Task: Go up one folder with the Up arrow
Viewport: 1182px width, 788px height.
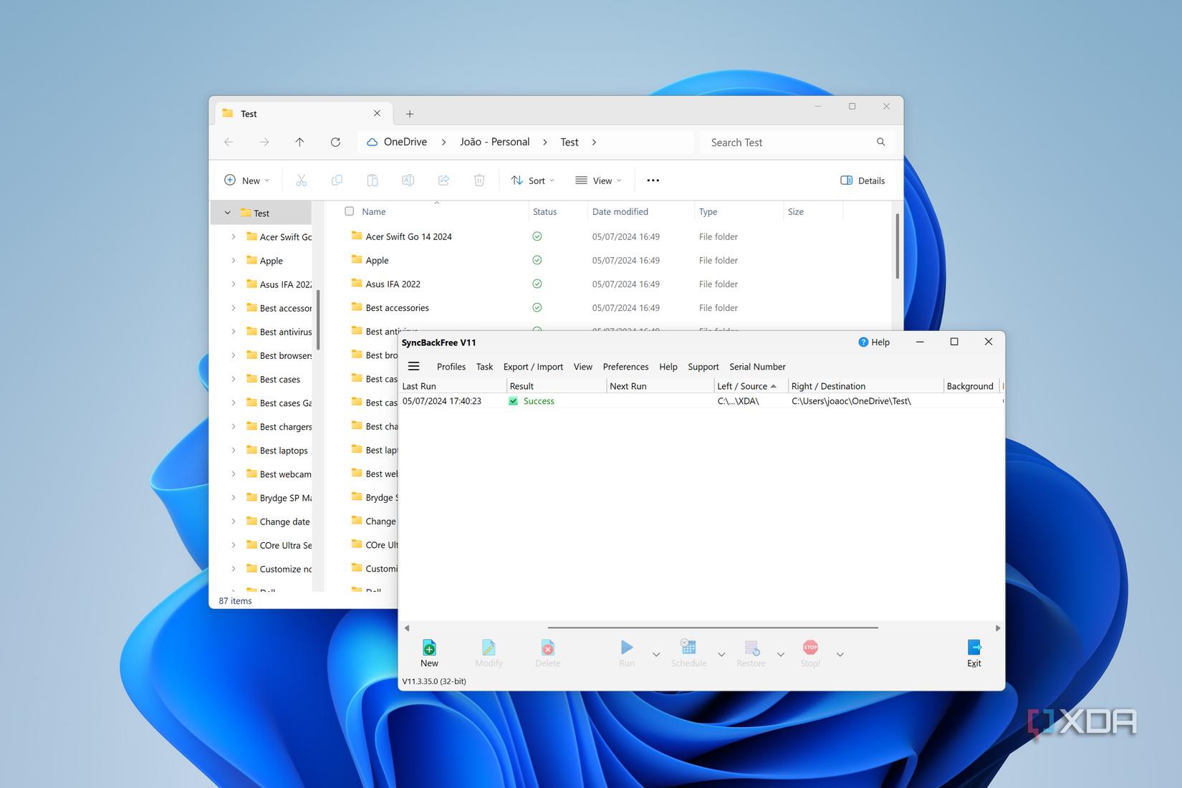Action: (299, 142)
